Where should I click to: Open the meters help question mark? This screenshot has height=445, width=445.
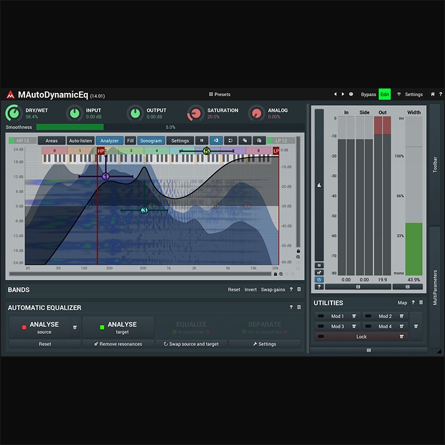(x=319, y=286)
